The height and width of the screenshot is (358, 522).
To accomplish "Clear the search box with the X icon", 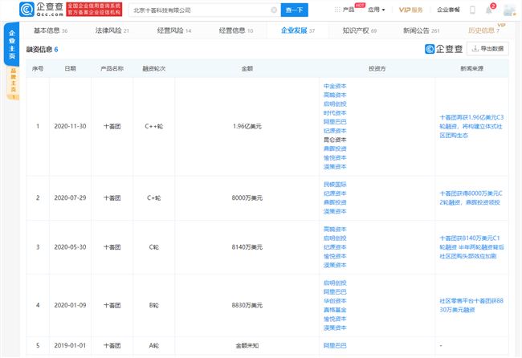I will pos(274,10).
